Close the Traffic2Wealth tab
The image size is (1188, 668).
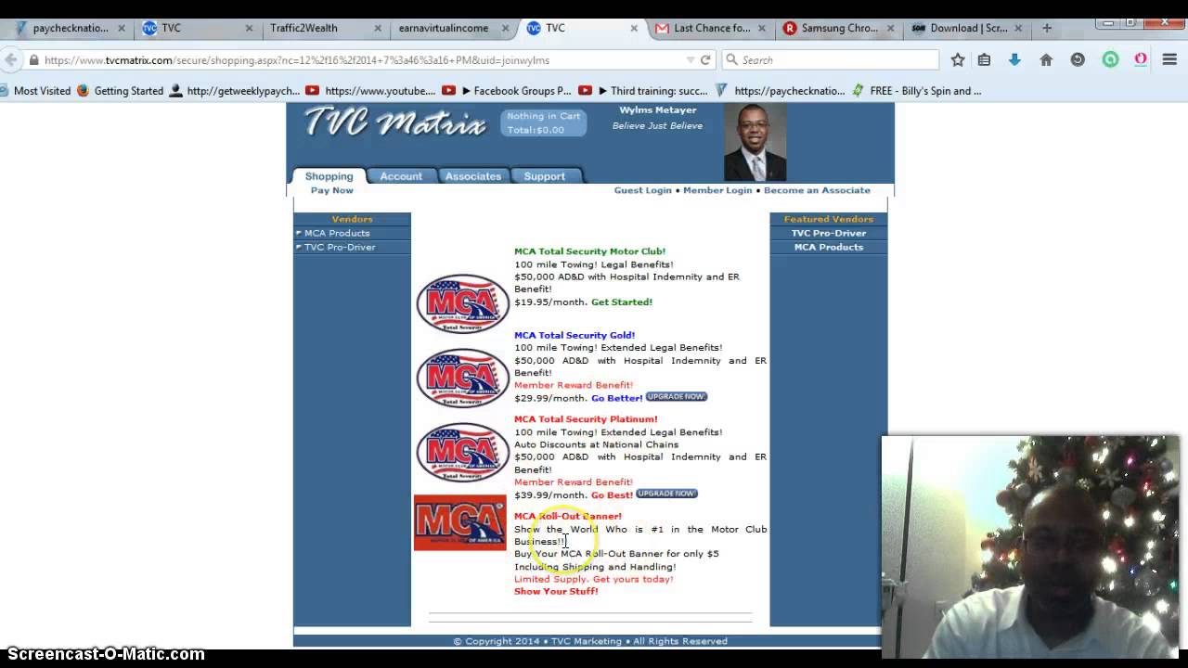point(378,28)
